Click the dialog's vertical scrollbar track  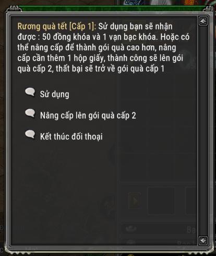click(203, 131)
